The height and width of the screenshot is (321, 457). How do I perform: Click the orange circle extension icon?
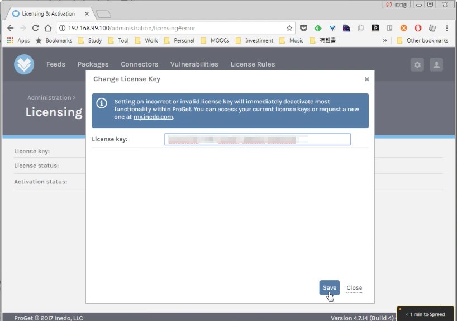[x=403, y=28]
